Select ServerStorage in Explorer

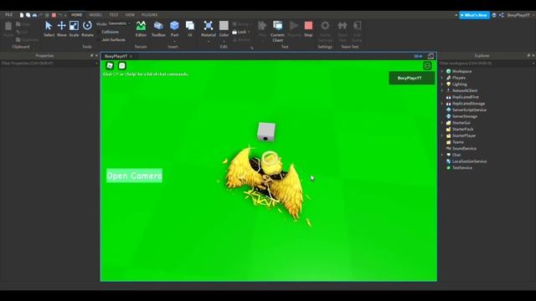(465, 116)
